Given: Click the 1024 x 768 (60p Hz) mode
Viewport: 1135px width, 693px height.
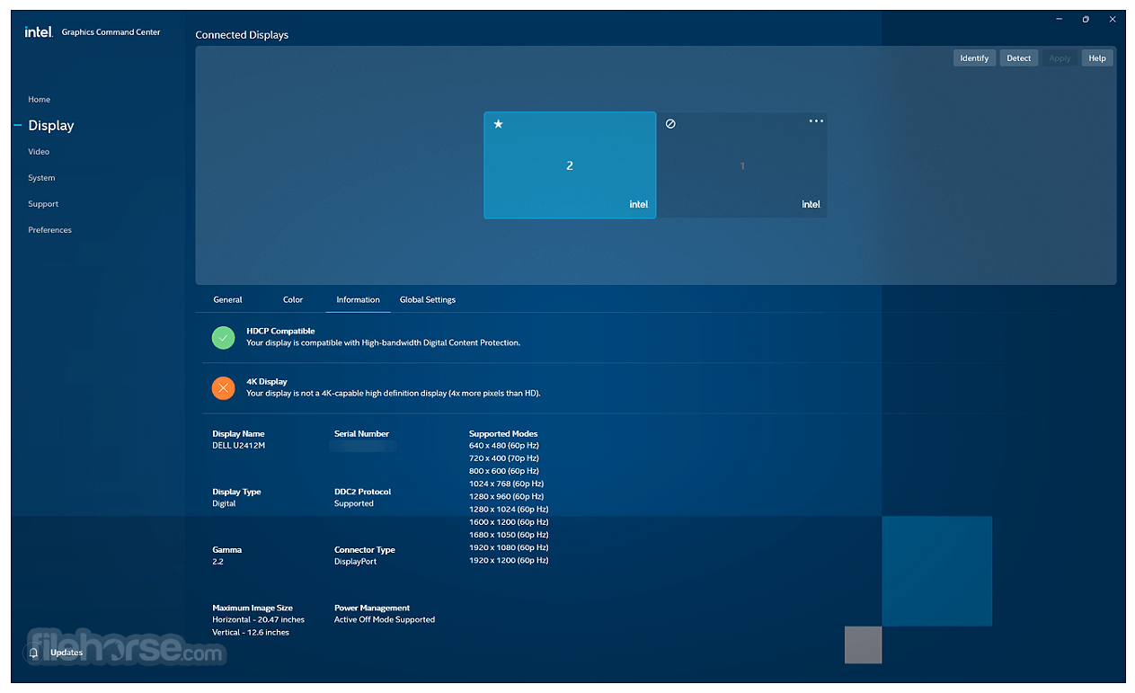Looking at the screenshot, I should click(506, 484).
